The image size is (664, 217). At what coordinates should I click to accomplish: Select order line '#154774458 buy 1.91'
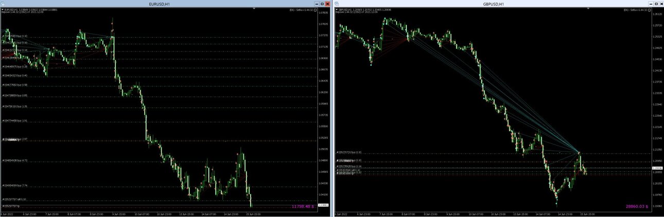tap(15, 120)
